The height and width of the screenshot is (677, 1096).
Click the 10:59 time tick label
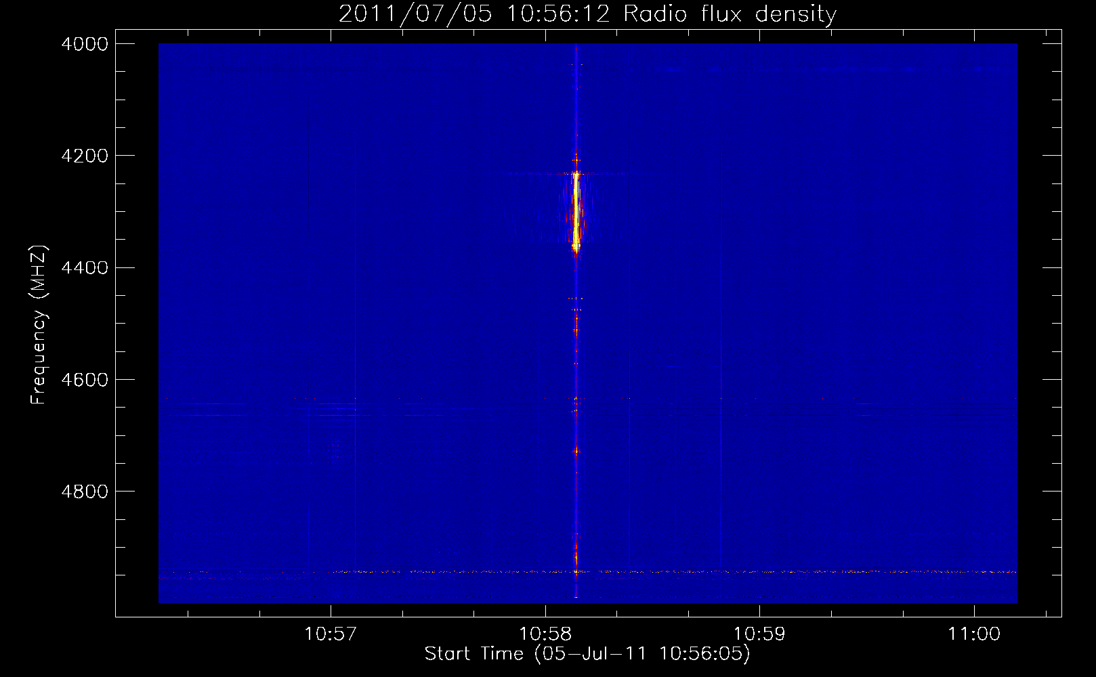click(760, 634)
